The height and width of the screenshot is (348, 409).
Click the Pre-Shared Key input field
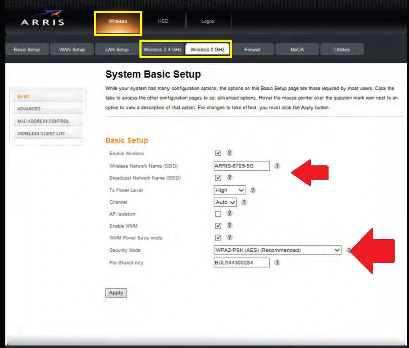[x=241, y=262]
